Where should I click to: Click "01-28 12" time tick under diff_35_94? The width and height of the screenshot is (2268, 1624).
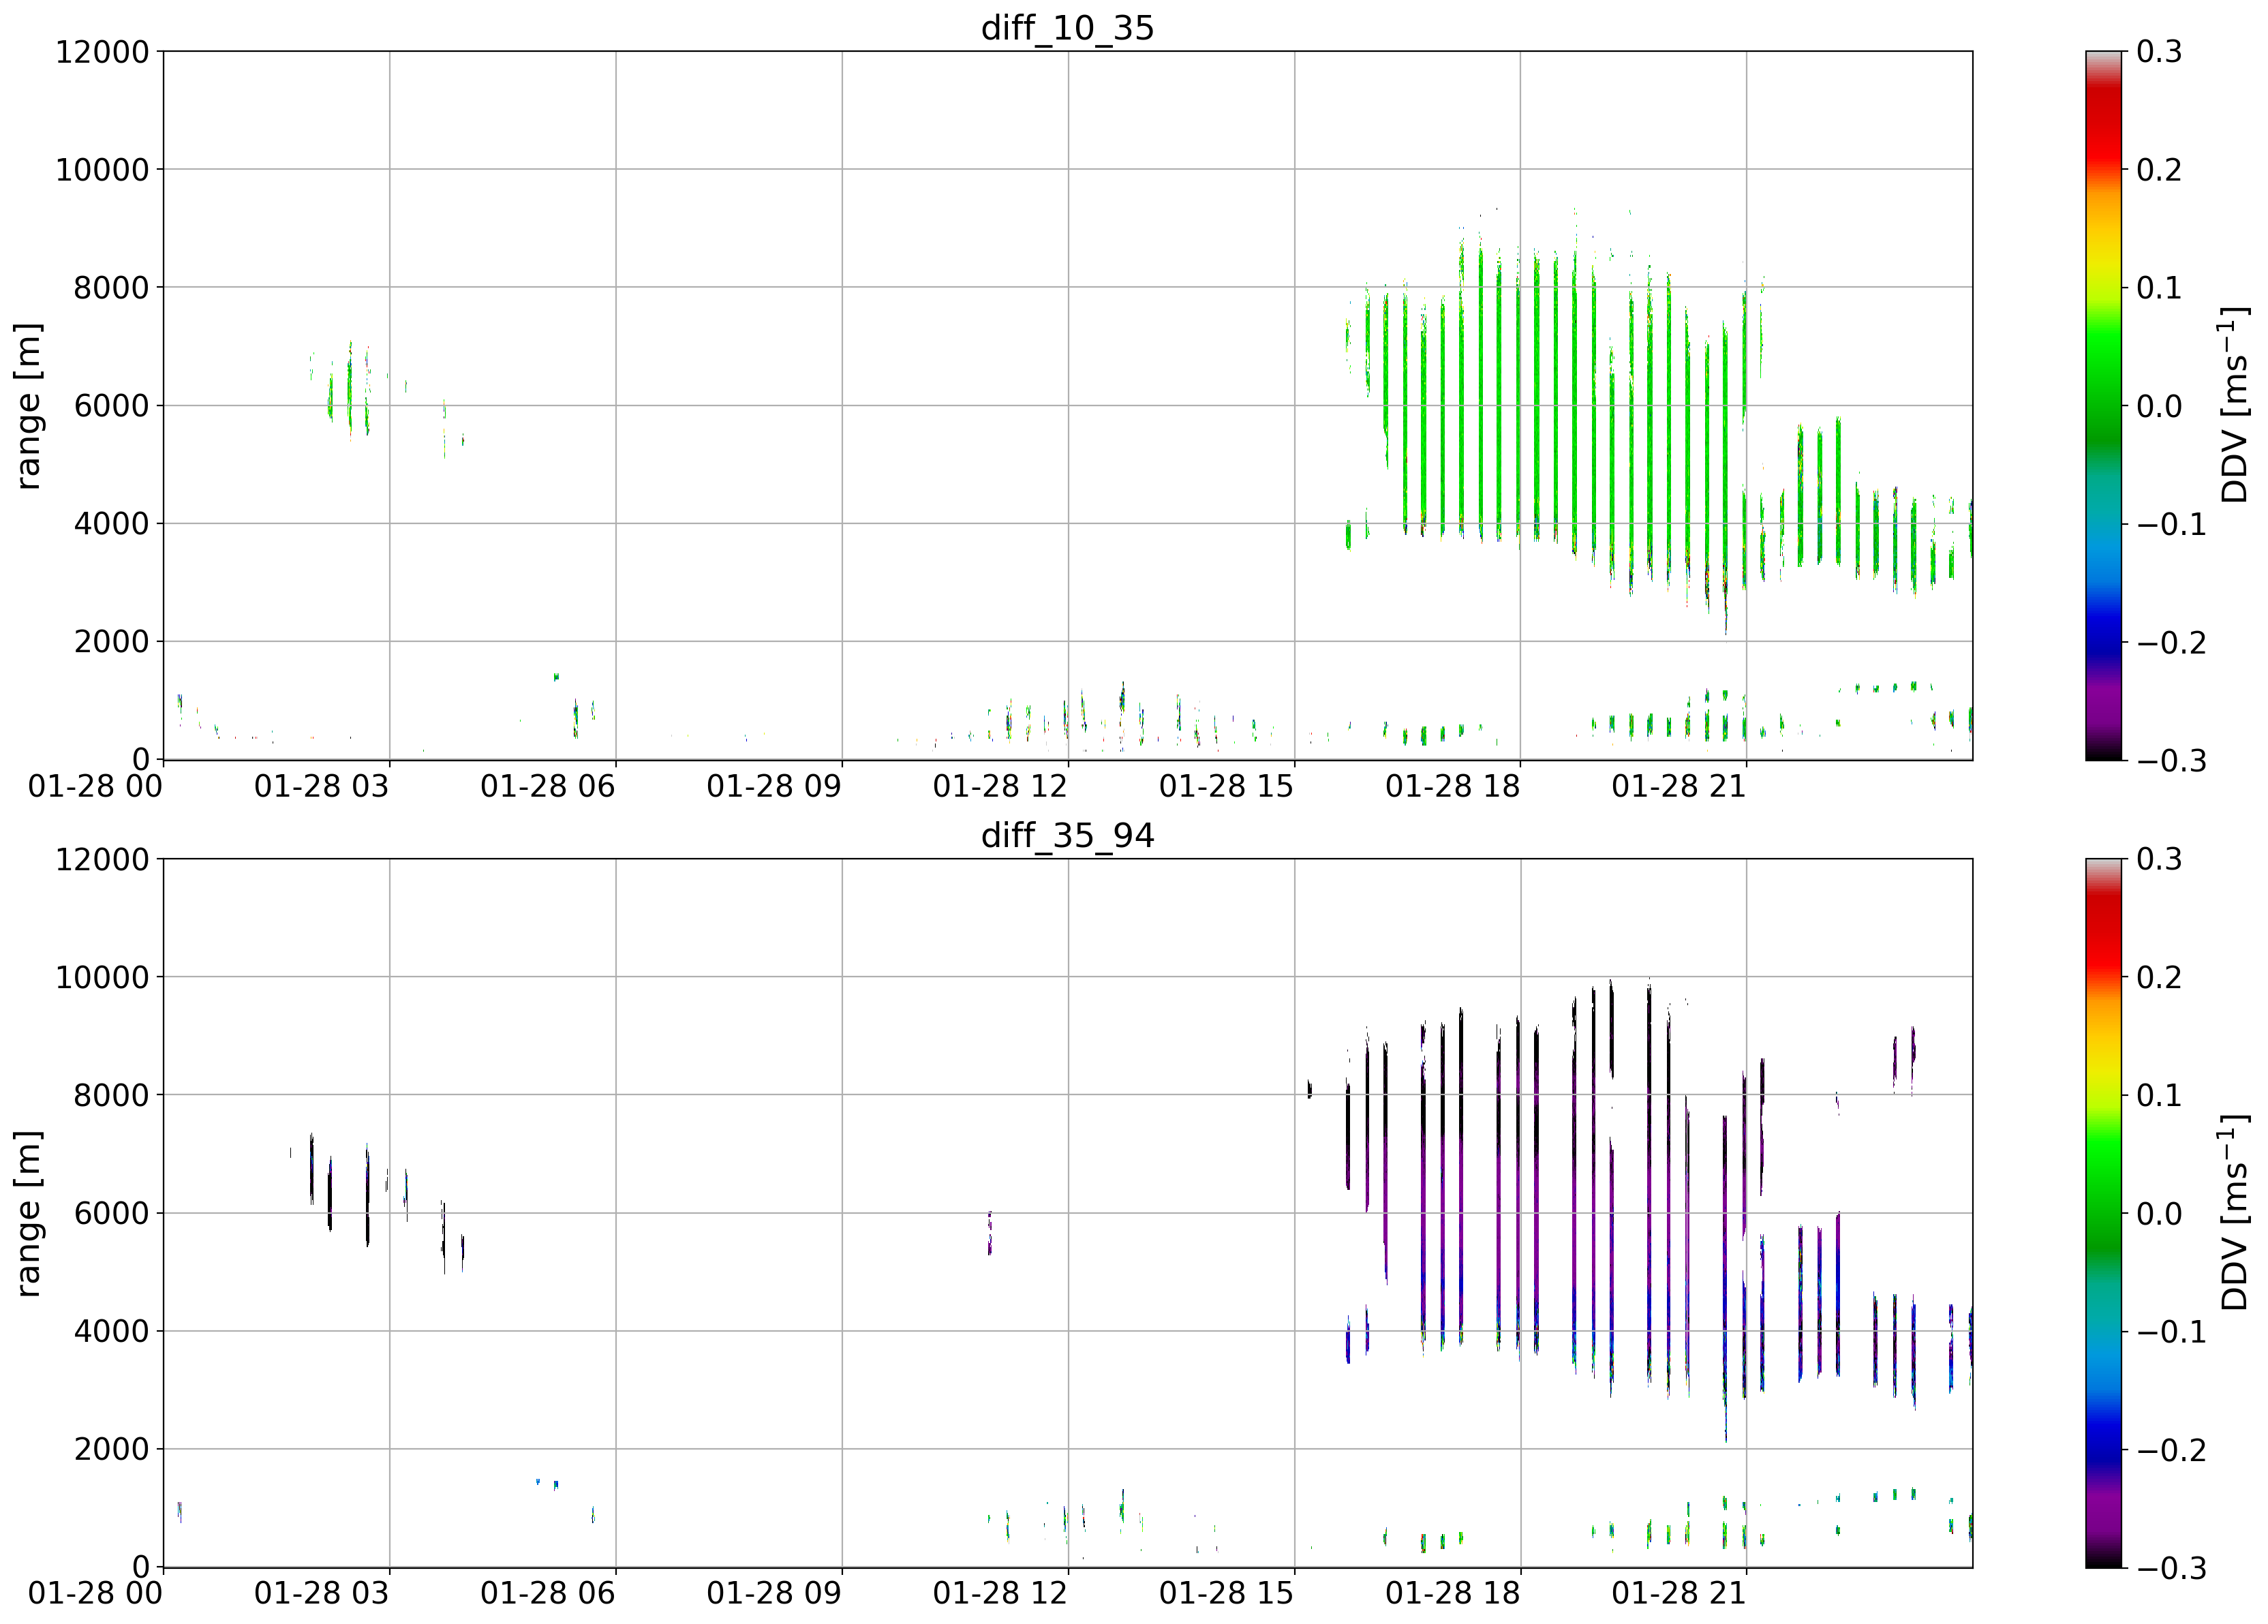pos(1000,1593)
